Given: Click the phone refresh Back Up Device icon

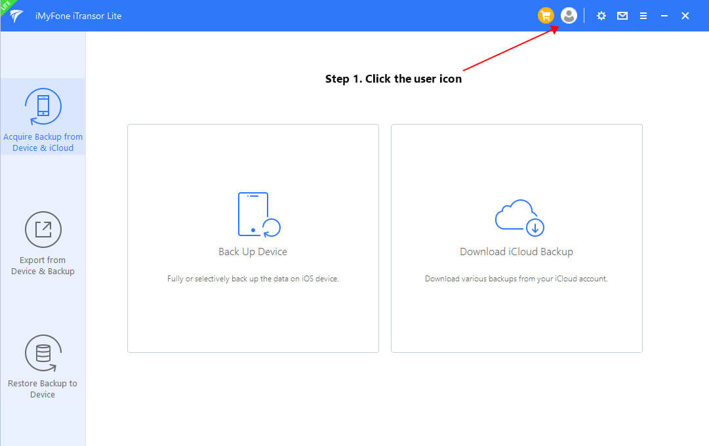Looking at the screenshot, I should 259,214.
